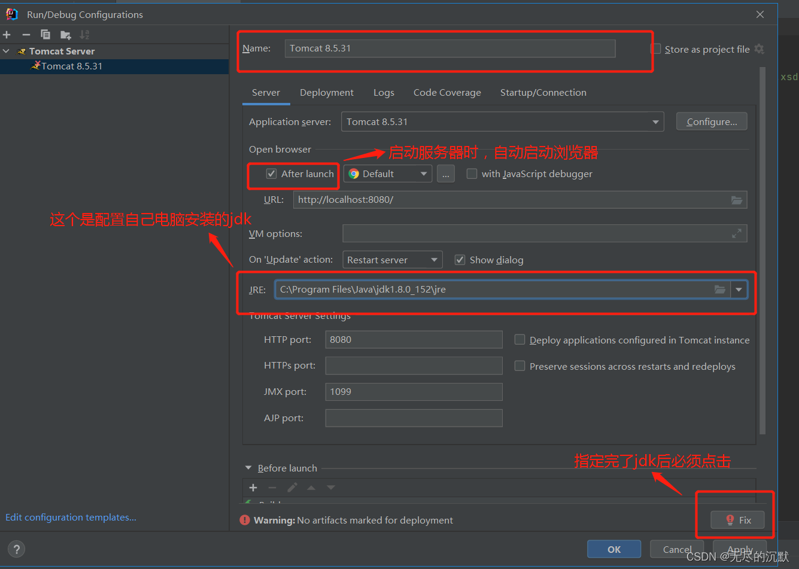The height and width of the screenshot is (569, 799).
Task: Click the JMX port field
Action: [414, 392]
